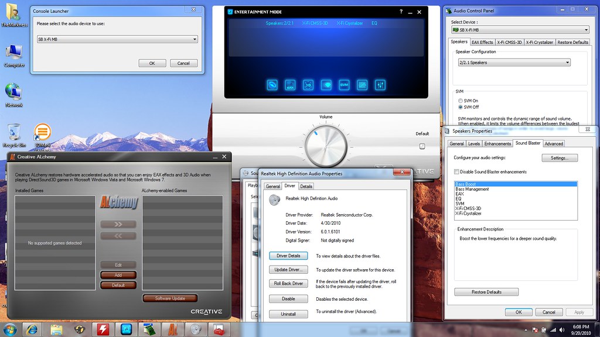Open the Advanced tab in Speakers Properties
This screenshot has width=600, height=337.
coord(554,144)
